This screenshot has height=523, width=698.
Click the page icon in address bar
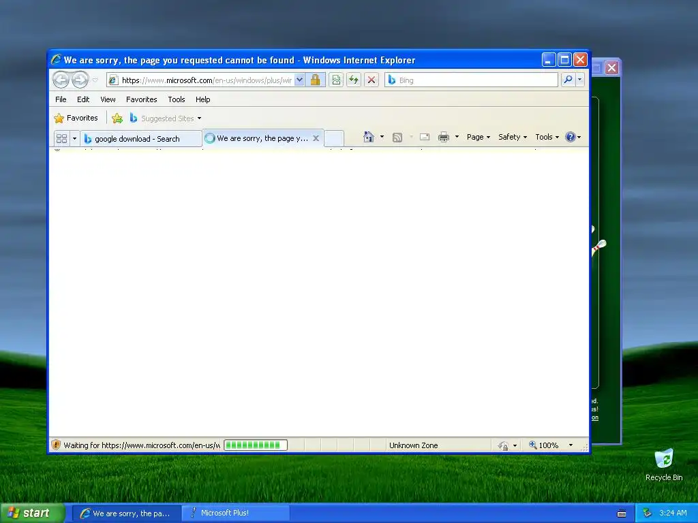[113, 80]
